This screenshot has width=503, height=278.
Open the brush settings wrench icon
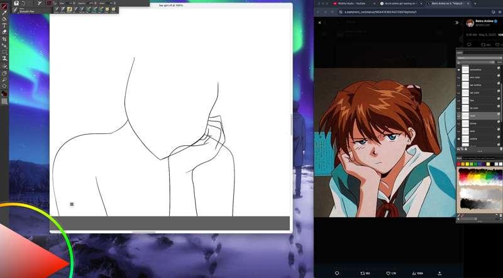(x=40, y=3)
